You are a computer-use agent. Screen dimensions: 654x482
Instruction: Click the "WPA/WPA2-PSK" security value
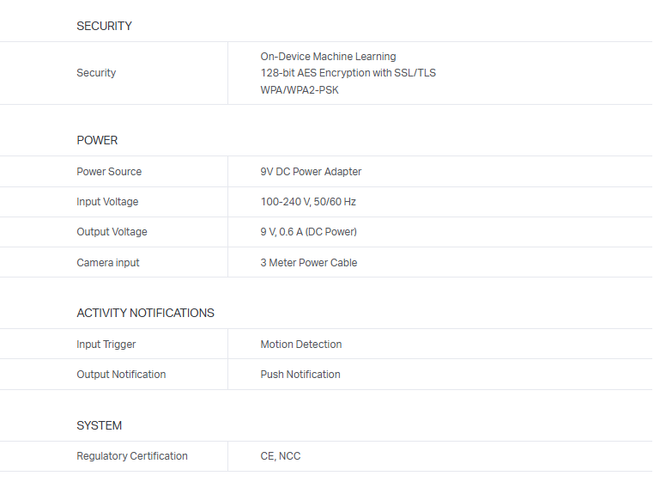click(x=300, y=90)
